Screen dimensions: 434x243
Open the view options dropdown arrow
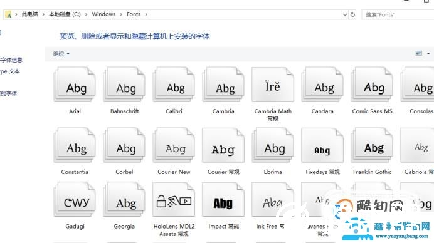click(428, 53)
